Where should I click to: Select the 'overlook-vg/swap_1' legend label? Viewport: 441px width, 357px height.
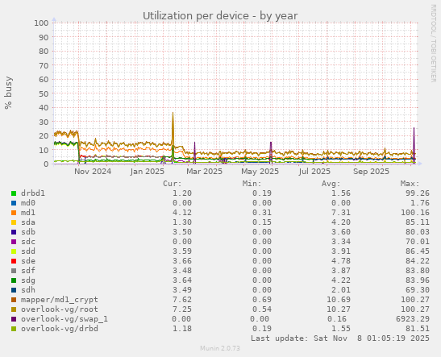tap(64, 319)
